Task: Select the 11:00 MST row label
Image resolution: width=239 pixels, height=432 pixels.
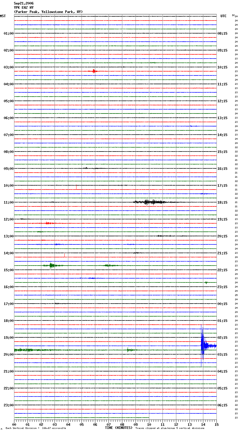Action: pyautogui.click(x=8, y=202)
